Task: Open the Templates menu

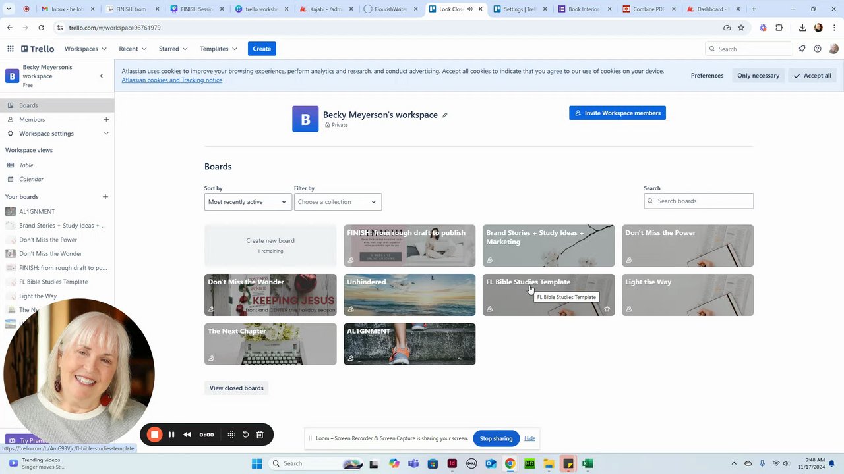Action: coord(218,49)
